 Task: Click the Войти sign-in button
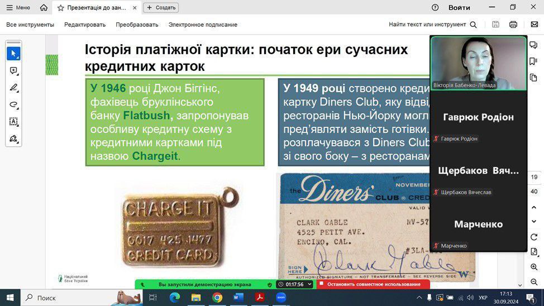[459, 8]
